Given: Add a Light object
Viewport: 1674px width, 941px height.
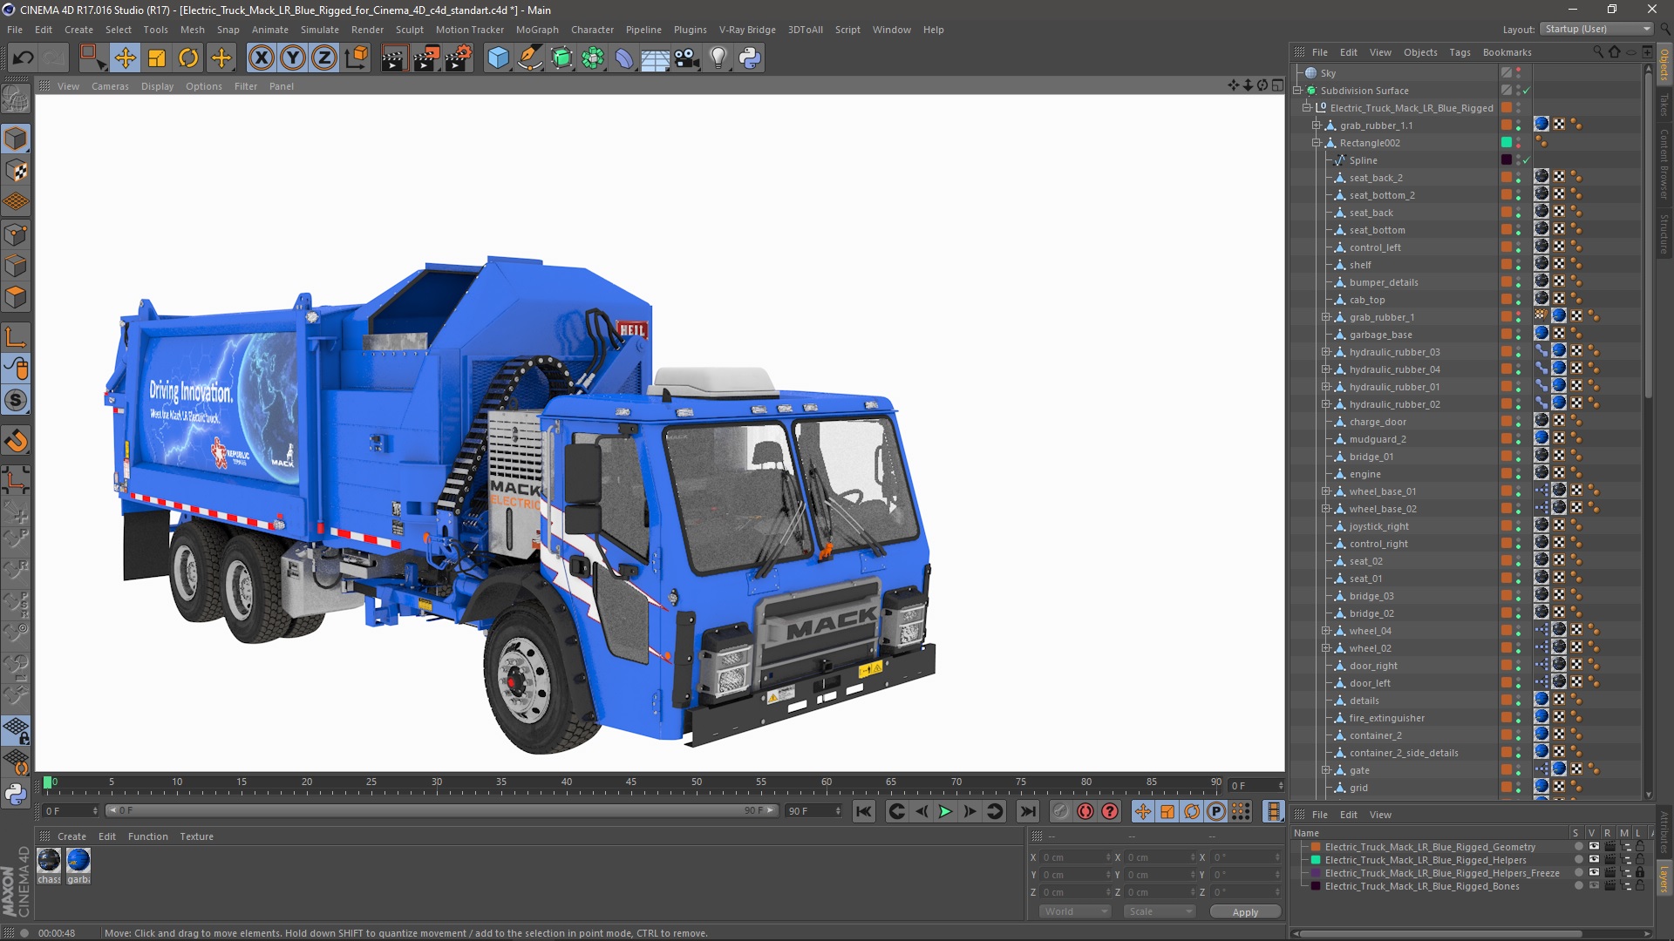Looking at the screenshot, I should 718,58.
